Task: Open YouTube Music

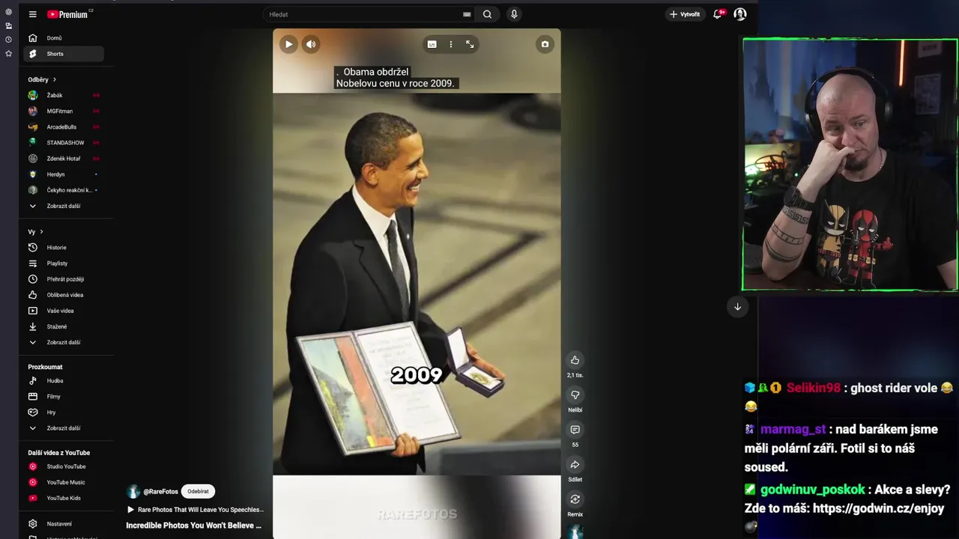Action: (64, 482)
